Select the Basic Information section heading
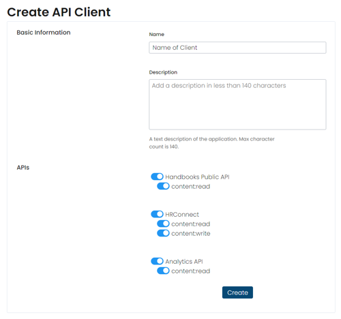This screenshot has width=341, height=319. click(44, 33)
